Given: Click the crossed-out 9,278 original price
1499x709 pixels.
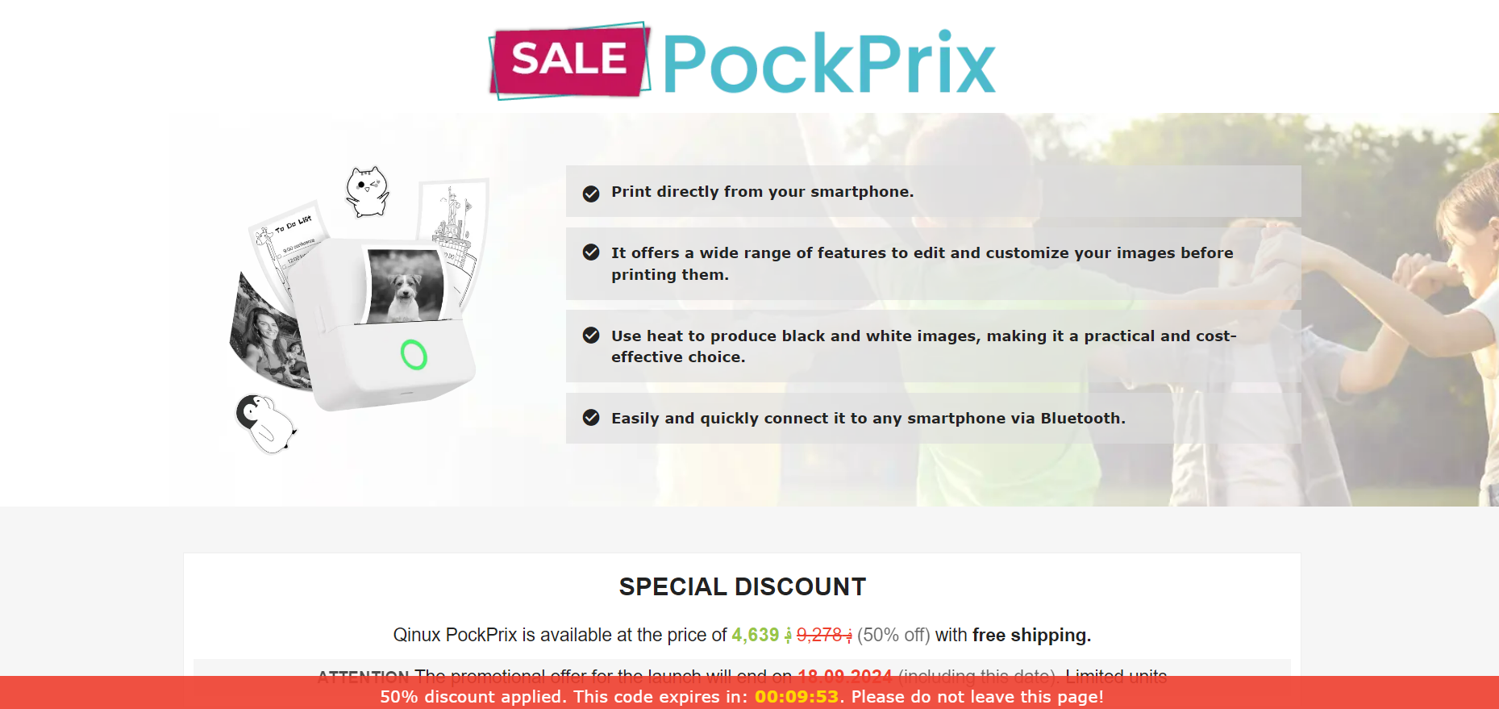Looking at the screenshot, I should [x=824, y=636].
